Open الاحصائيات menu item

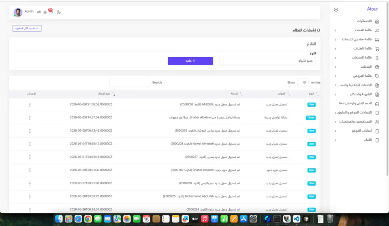click(364, 21)
